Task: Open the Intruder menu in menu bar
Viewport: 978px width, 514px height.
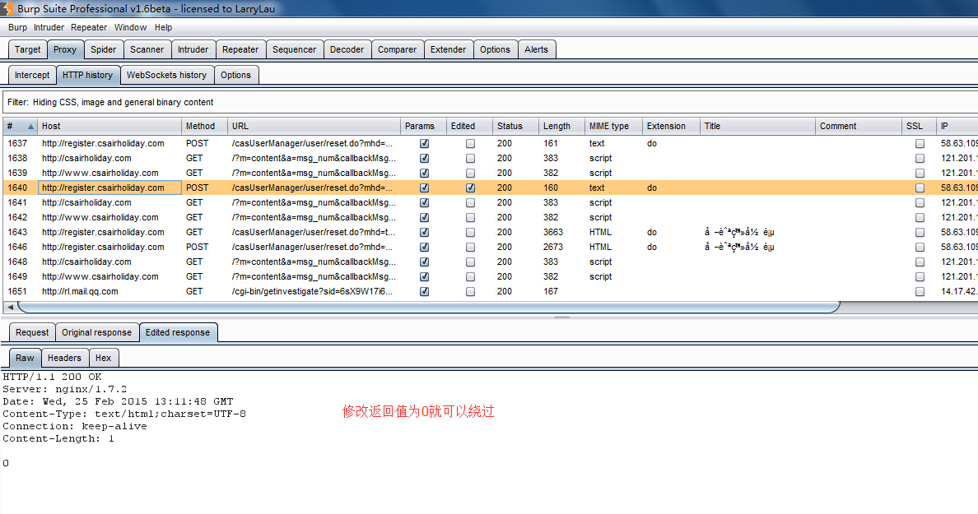Action: pyautogui.click(x=49, y=27)
